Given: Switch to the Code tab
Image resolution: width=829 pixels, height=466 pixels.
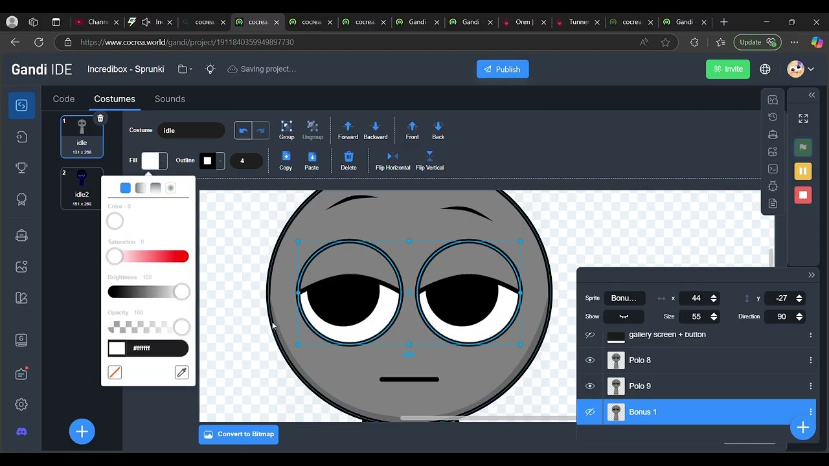Looking at the screenshot, I should (63, 99).
